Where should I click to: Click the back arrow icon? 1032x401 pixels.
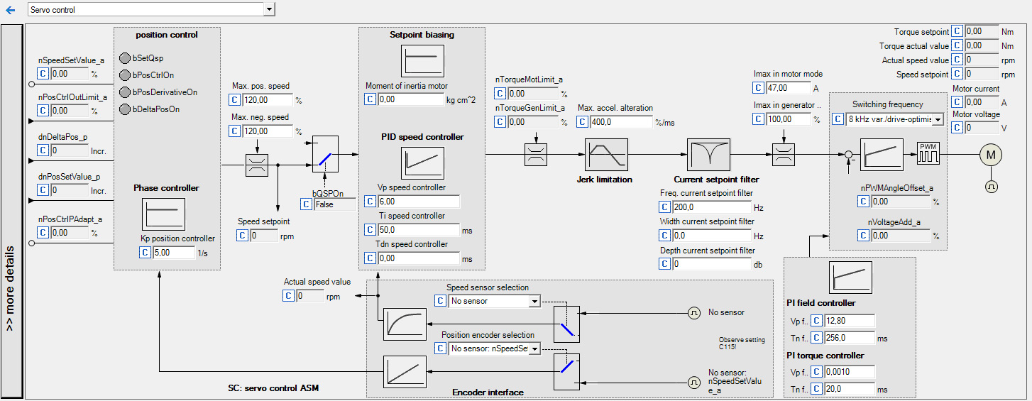tap(10, 10)
